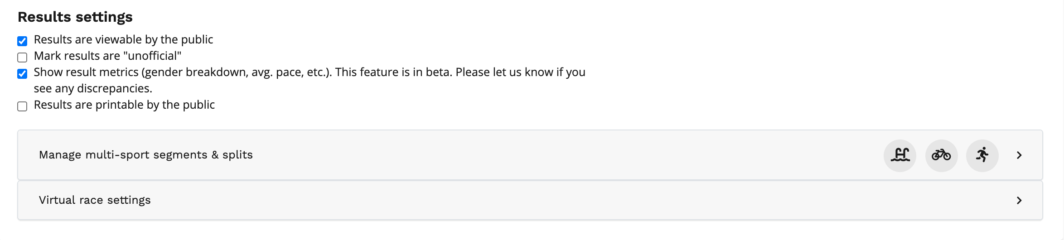Image resolution: width=1064 pixels, height=240 pixels.
Task: Click the Mark results are "unofficial" label text
Action: 107,56
